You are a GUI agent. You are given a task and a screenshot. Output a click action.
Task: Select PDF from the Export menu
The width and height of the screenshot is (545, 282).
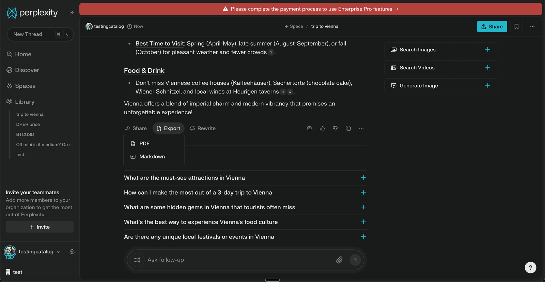[x=144, y=144]
